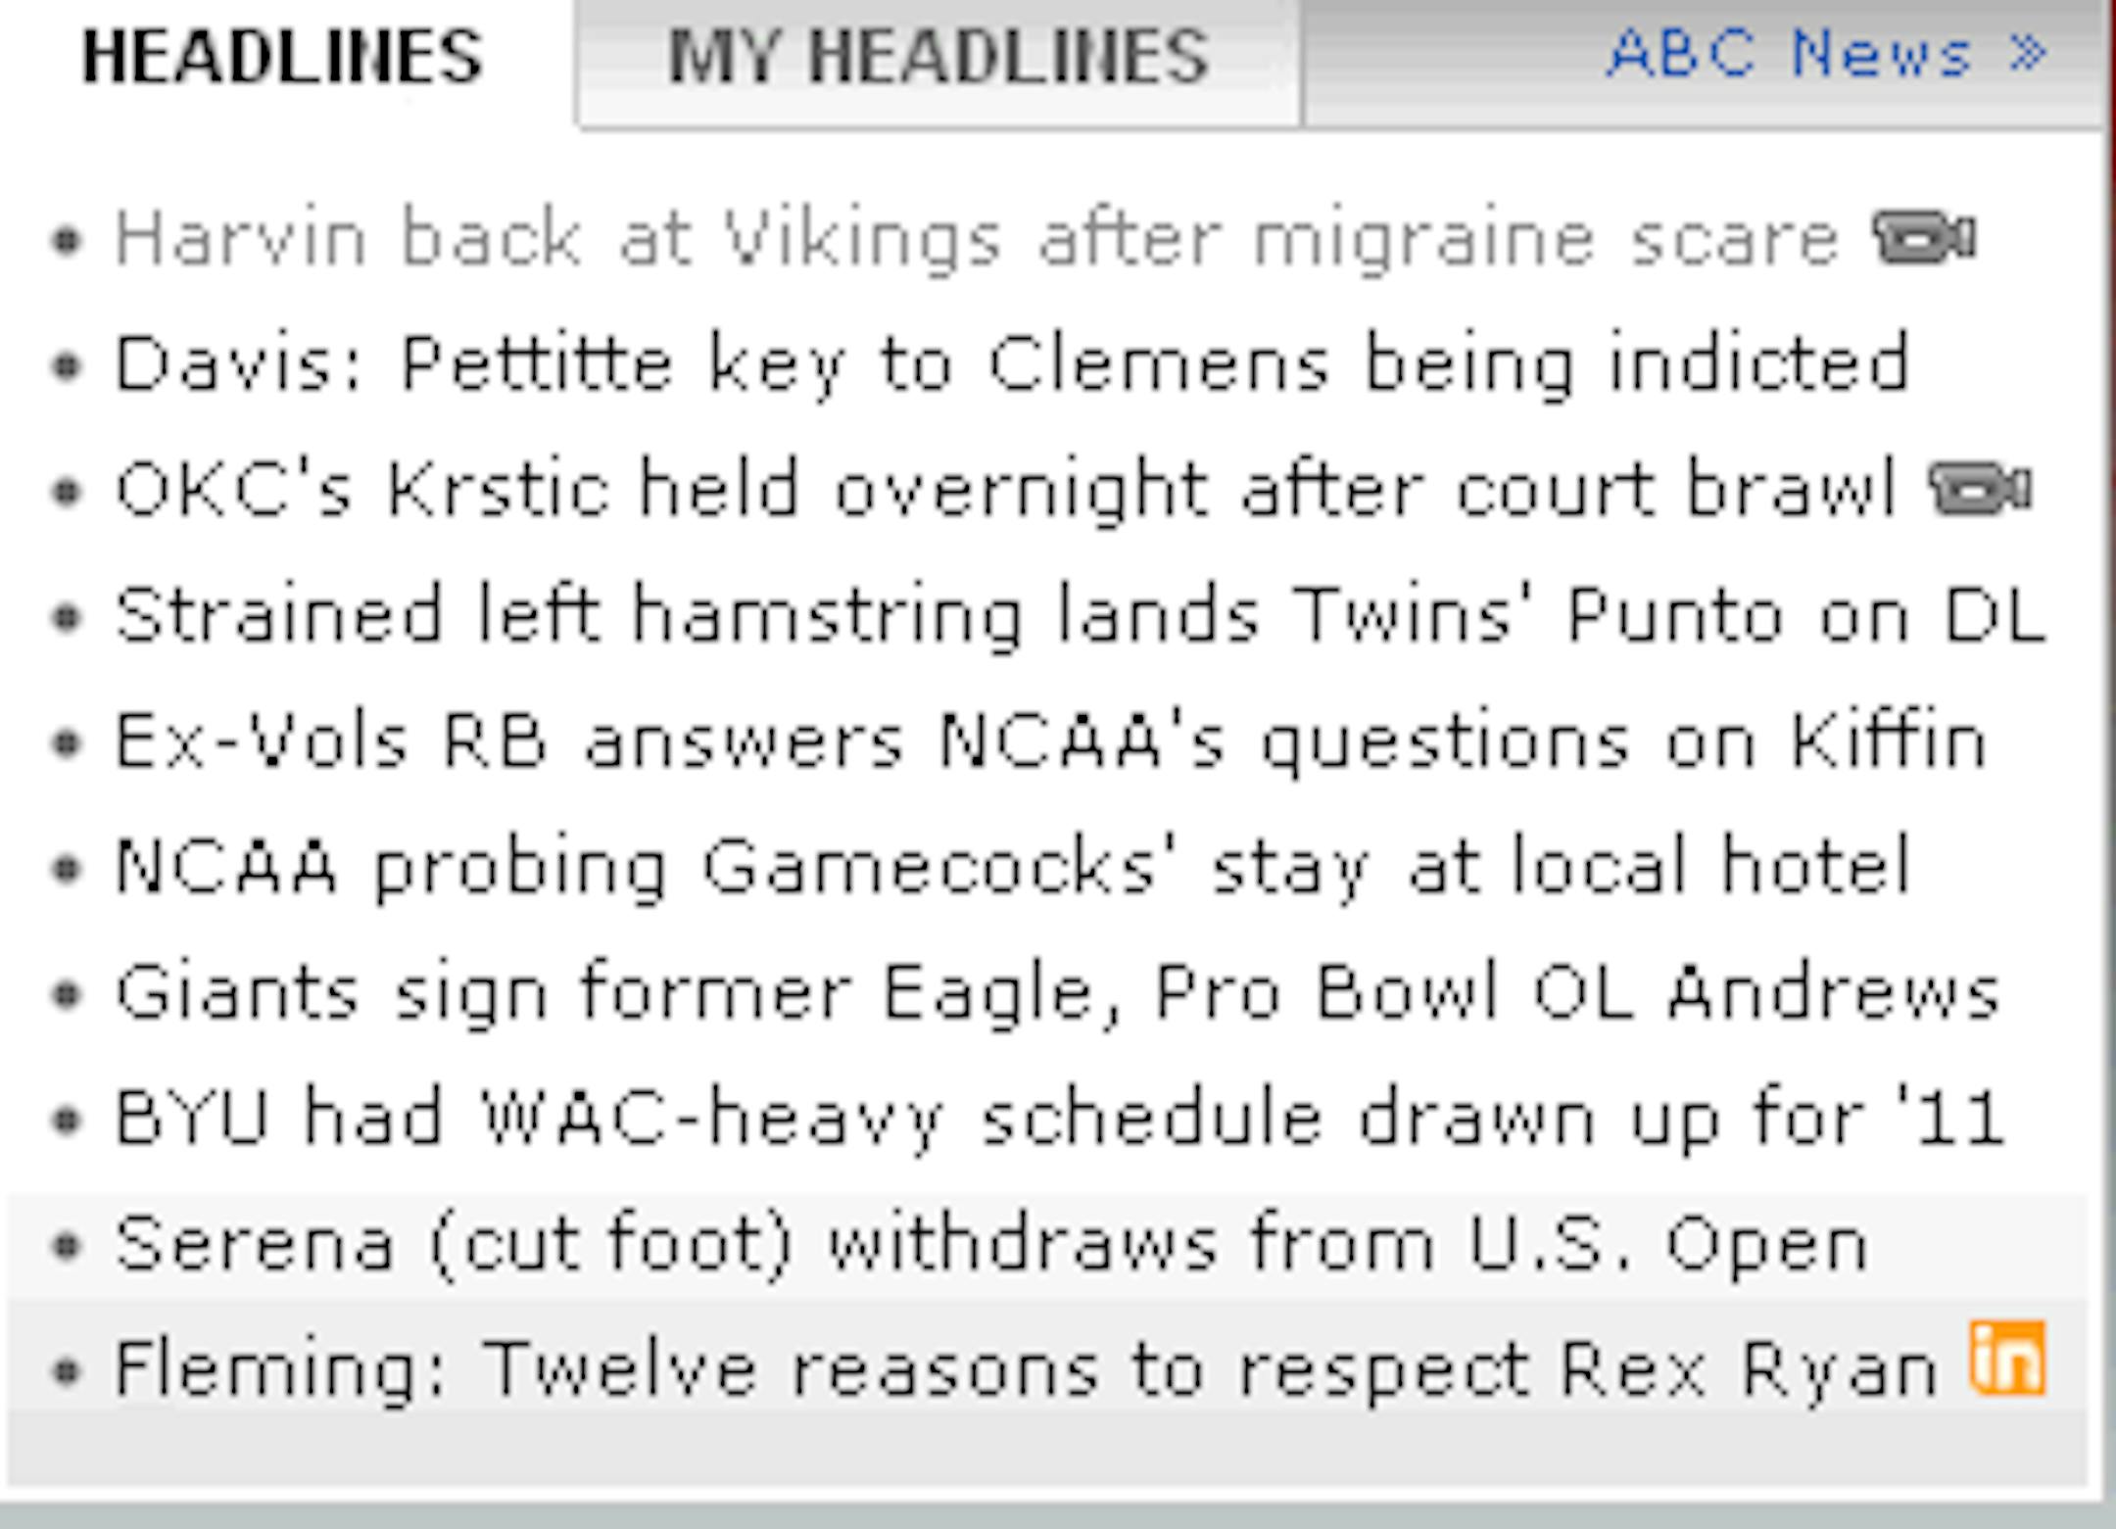Click the orange Insider icon after Rex Ryan
2116x1529 pixels.
click(x=2007, y=1358)
